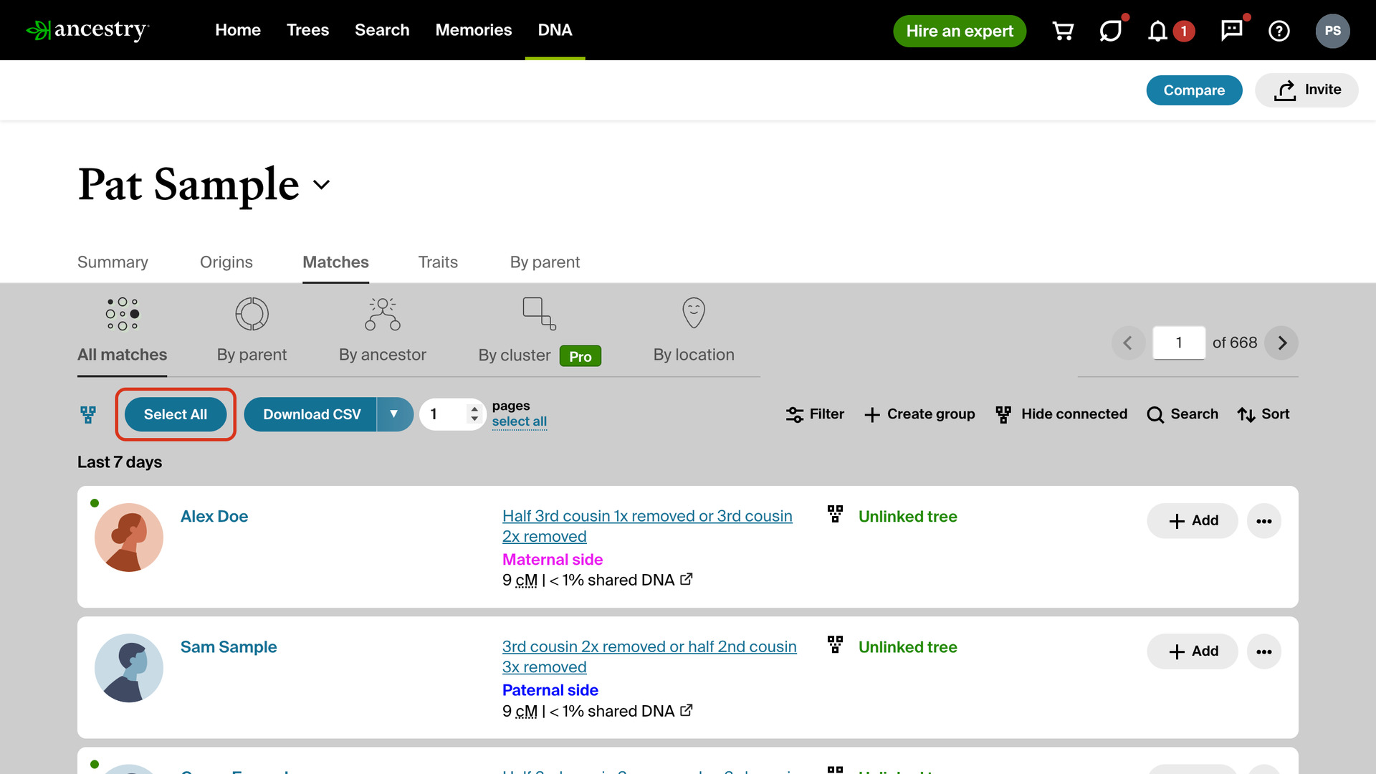Screen dimensions: 1376x774
Task: Open more options for Sam Sample
Action: click(x=1264, y=651)
